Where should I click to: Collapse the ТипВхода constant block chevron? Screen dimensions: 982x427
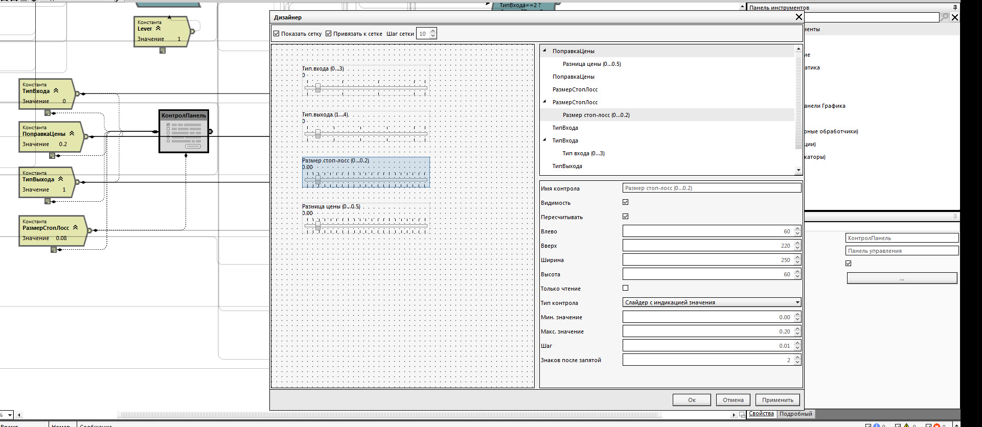[x=56, y=90]
